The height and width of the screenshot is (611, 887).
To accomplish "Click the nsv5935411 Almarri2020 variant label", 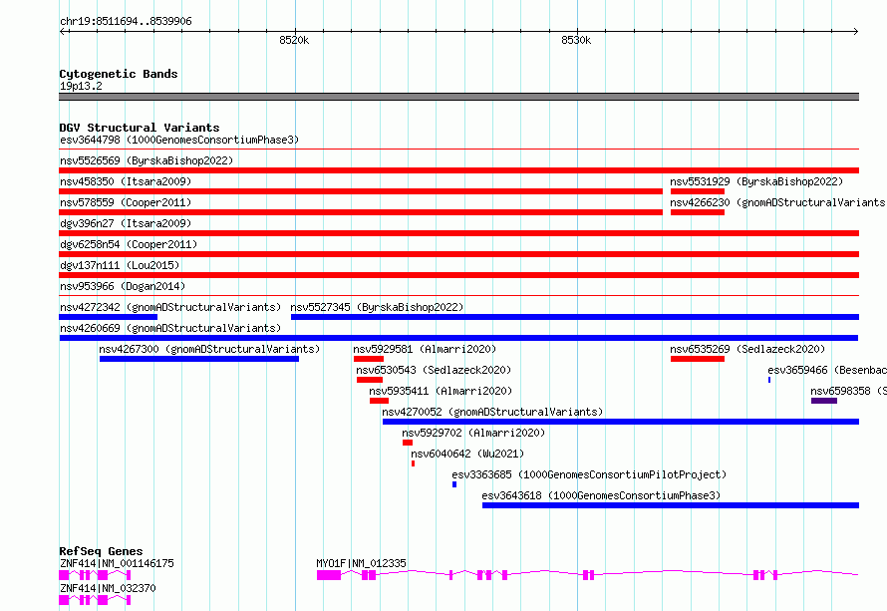I will 441,391.
